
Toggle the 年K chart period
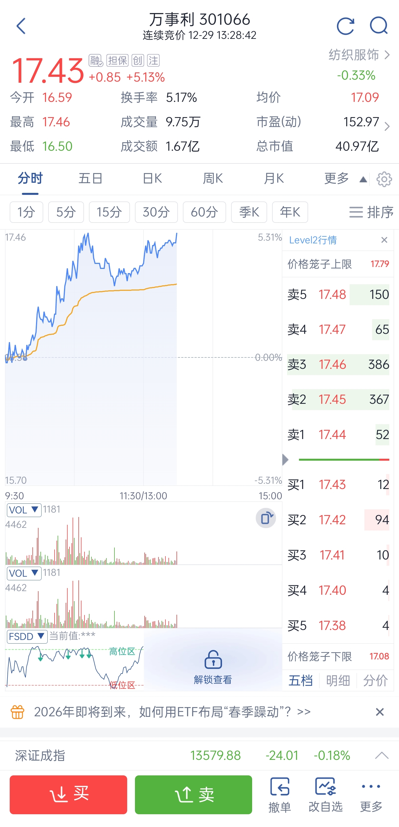point(290,212)
